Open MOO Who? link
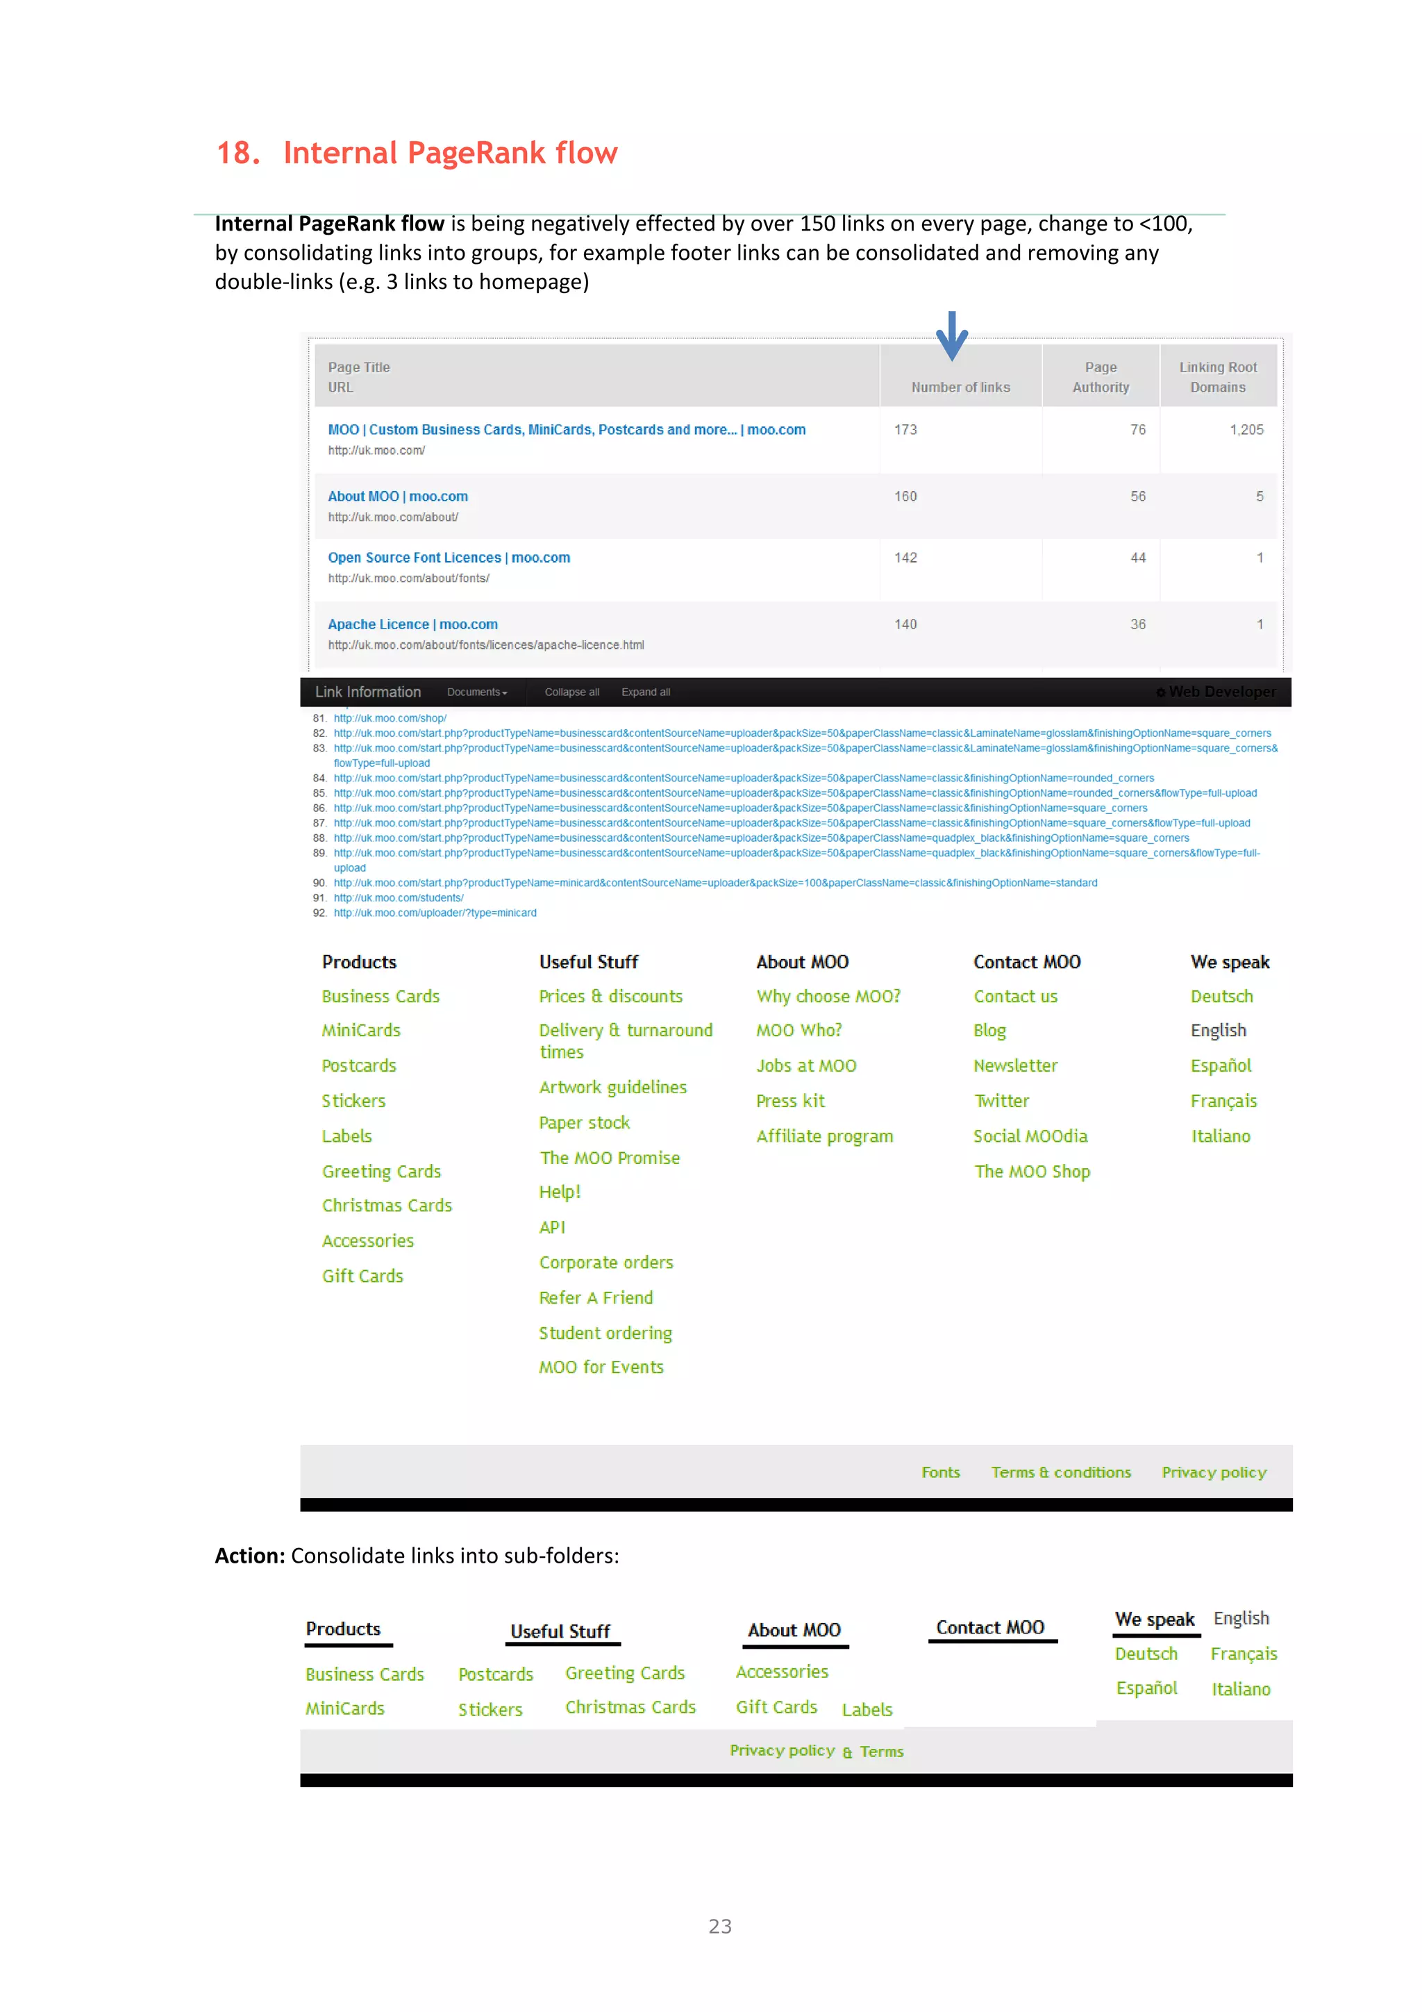The image size is (1422, 2012). tap(799, 1031)
